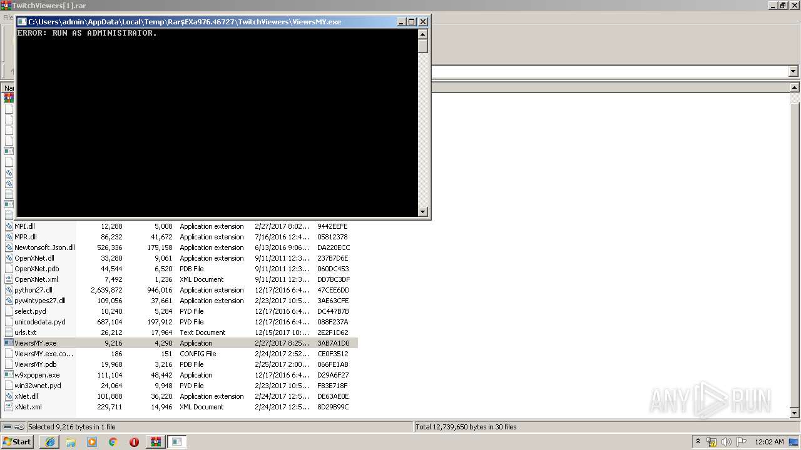Click modified date 6/13/2016 cell
The width and height of the screenshot is (801, 450).
tap(282, 247)
